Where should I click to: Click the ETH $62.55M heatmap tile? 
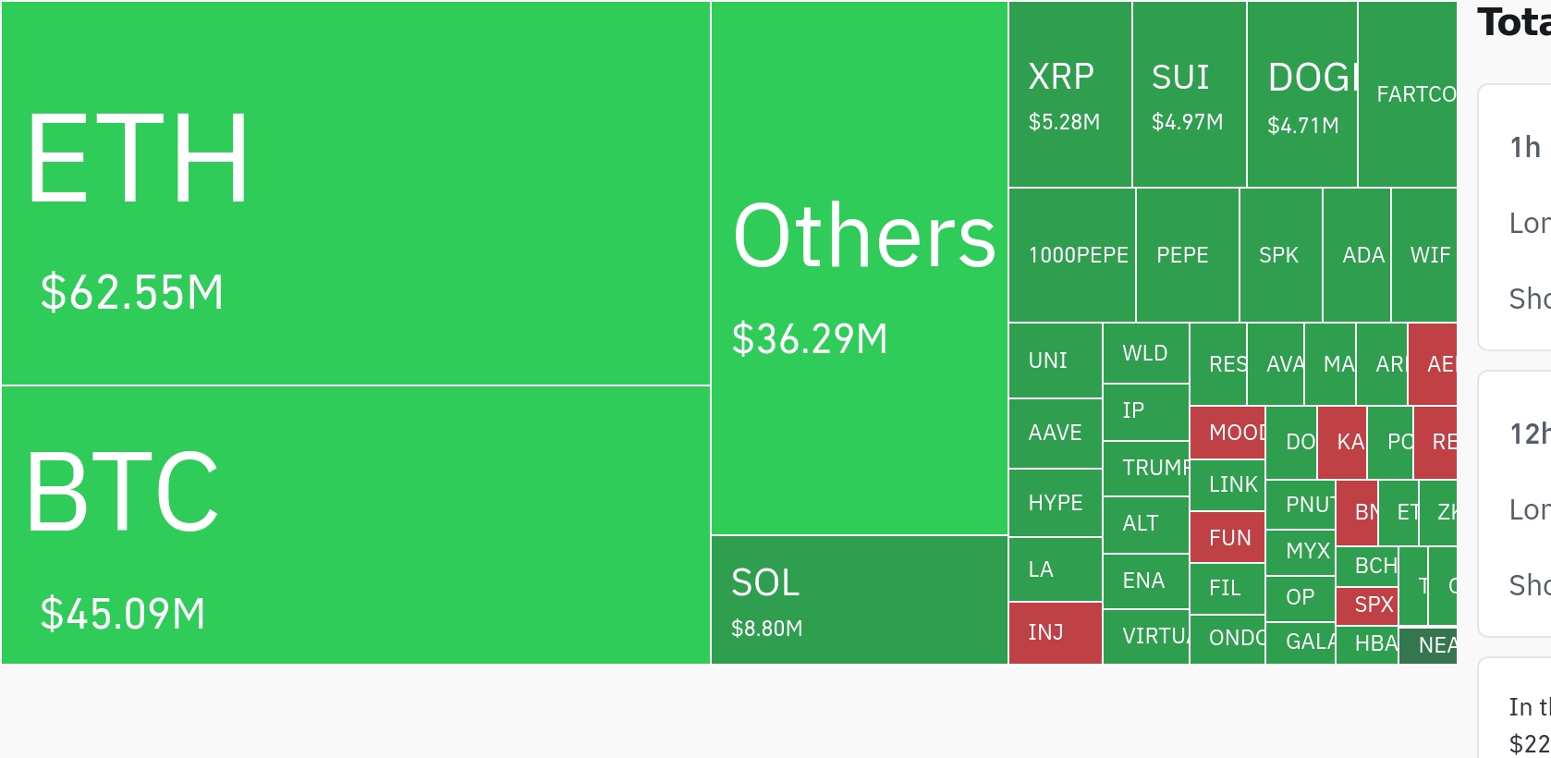[356, 193]
